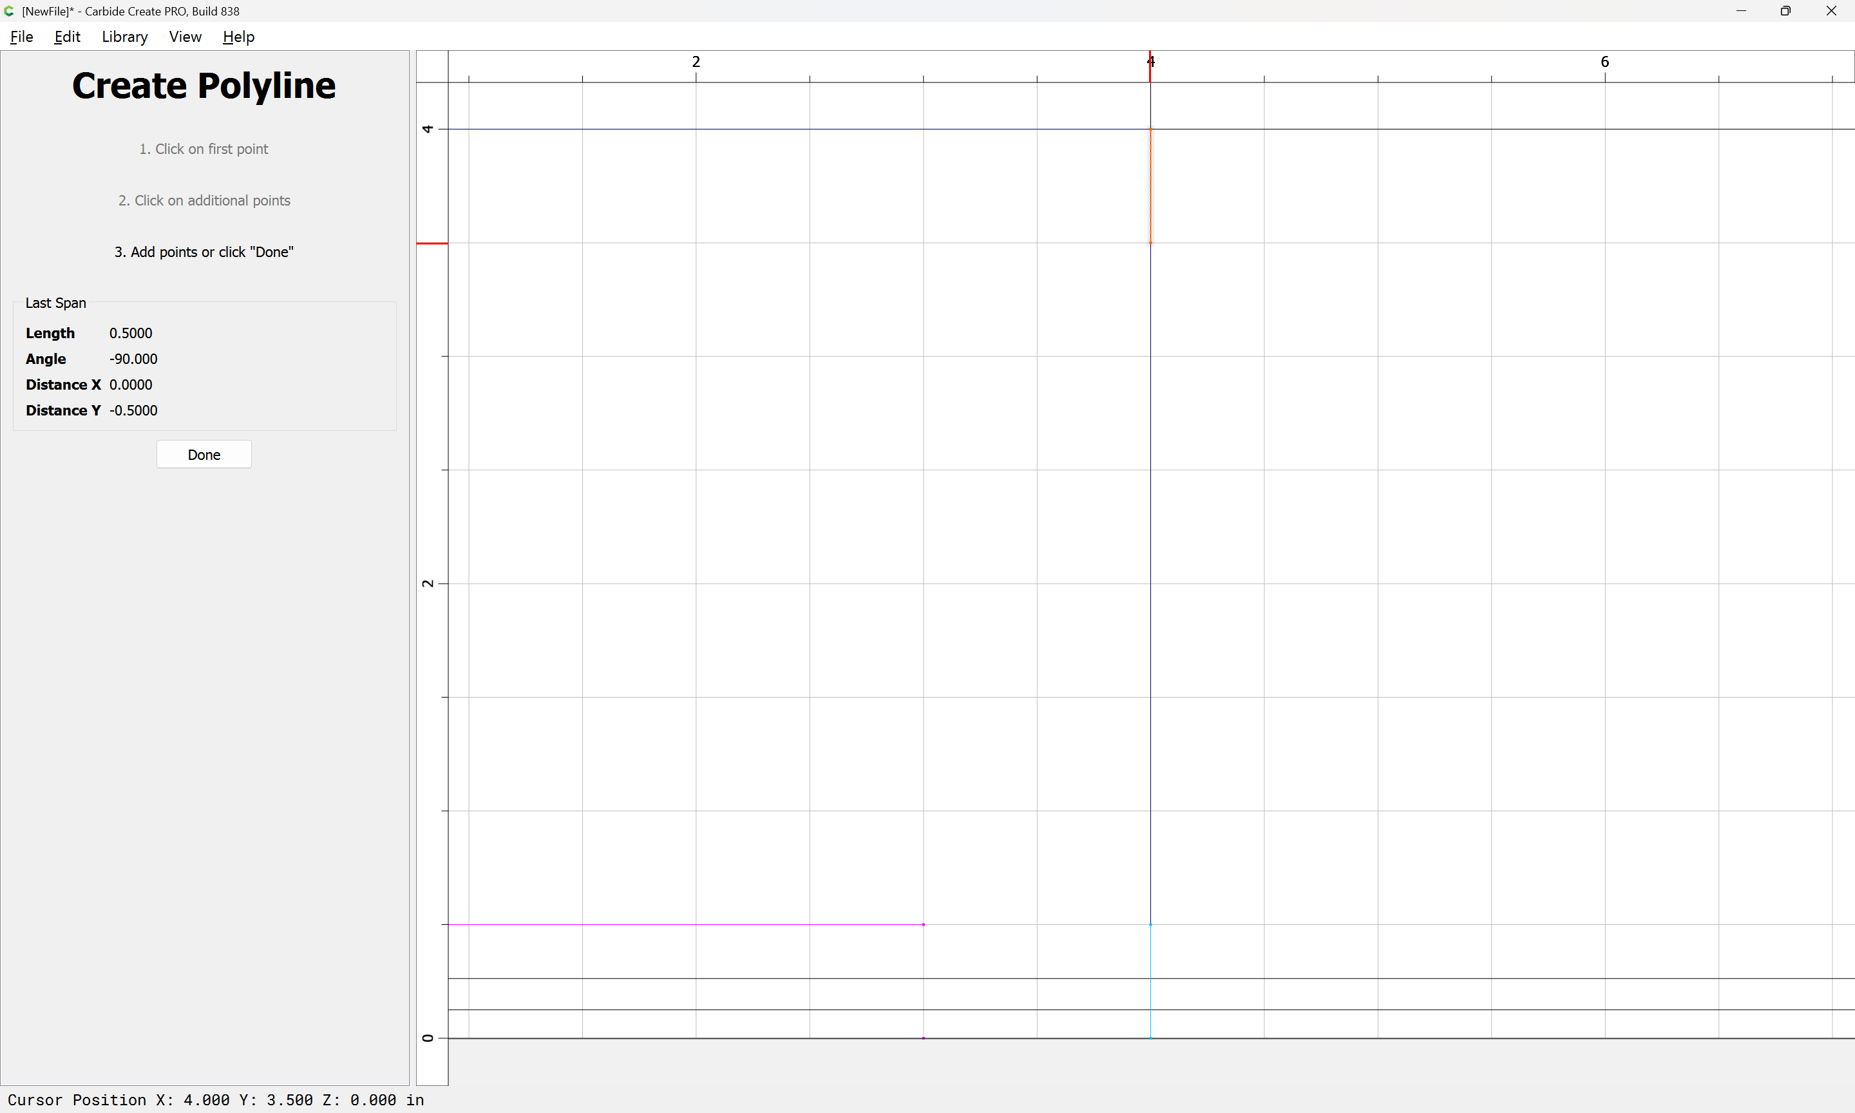The width and height of the screenshot is (1855, 1113).
Task: Click the cyan line's top node
Action: [x=1150, y=924]
